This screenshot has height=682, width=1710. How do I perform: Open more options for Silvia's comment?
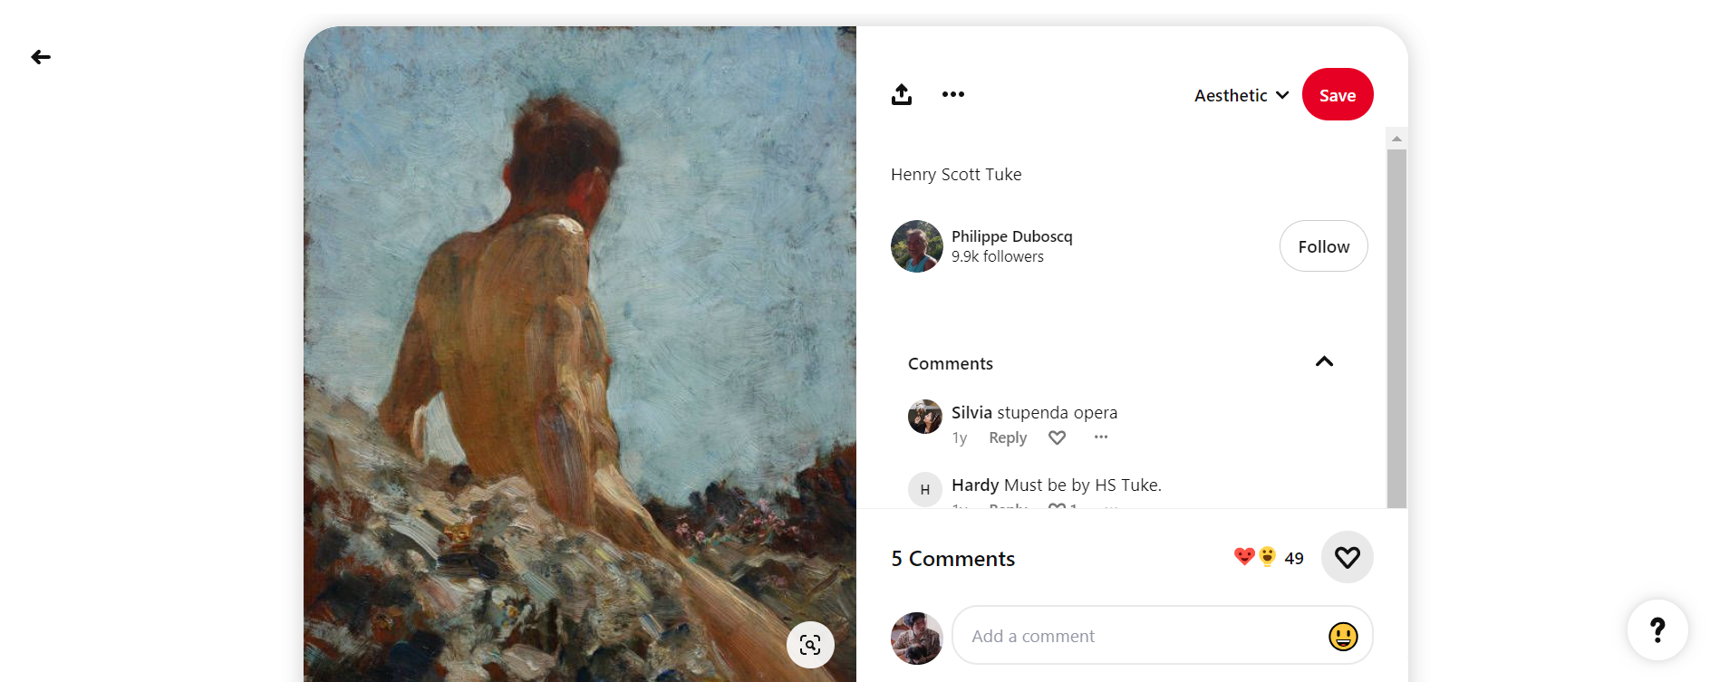1101,437
